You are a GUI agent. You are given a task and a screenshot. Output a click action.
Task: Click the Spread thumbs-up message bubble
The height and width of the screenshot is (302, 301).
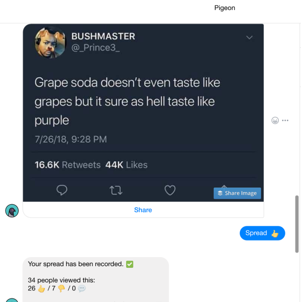(x=262, y=233)
